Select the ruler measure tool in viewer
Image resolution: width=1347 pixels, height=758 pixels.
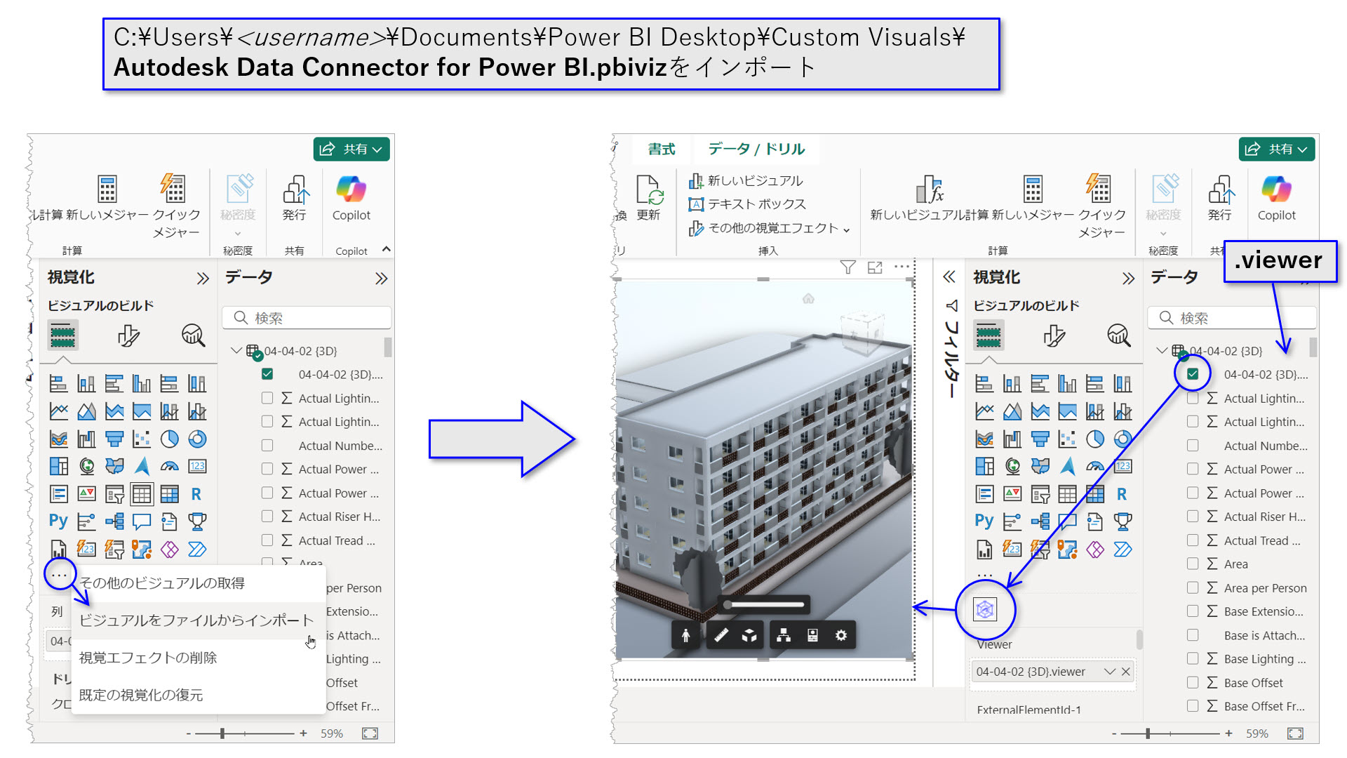tap(721, 635)
